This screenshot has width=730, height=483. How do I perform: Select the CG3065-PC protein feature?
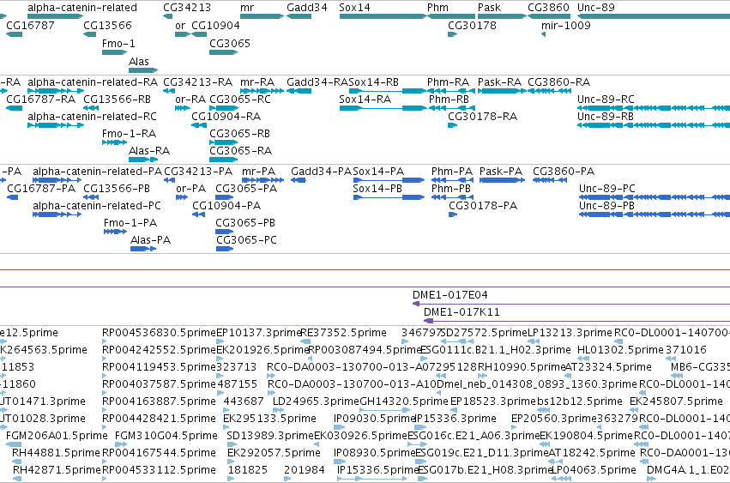[x=225, y=249]
